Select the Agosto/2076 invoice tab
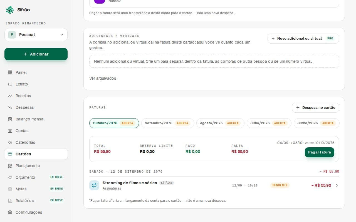Screen dimensions: 356x222 (220, 123)
